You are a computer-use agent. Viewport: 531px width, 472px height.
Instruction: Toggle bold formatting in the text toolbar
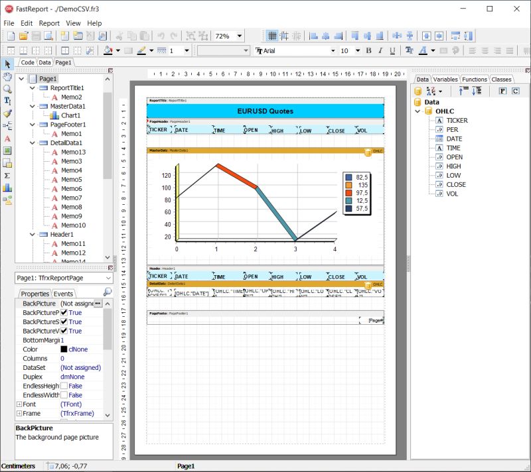[x=368, y=51]
